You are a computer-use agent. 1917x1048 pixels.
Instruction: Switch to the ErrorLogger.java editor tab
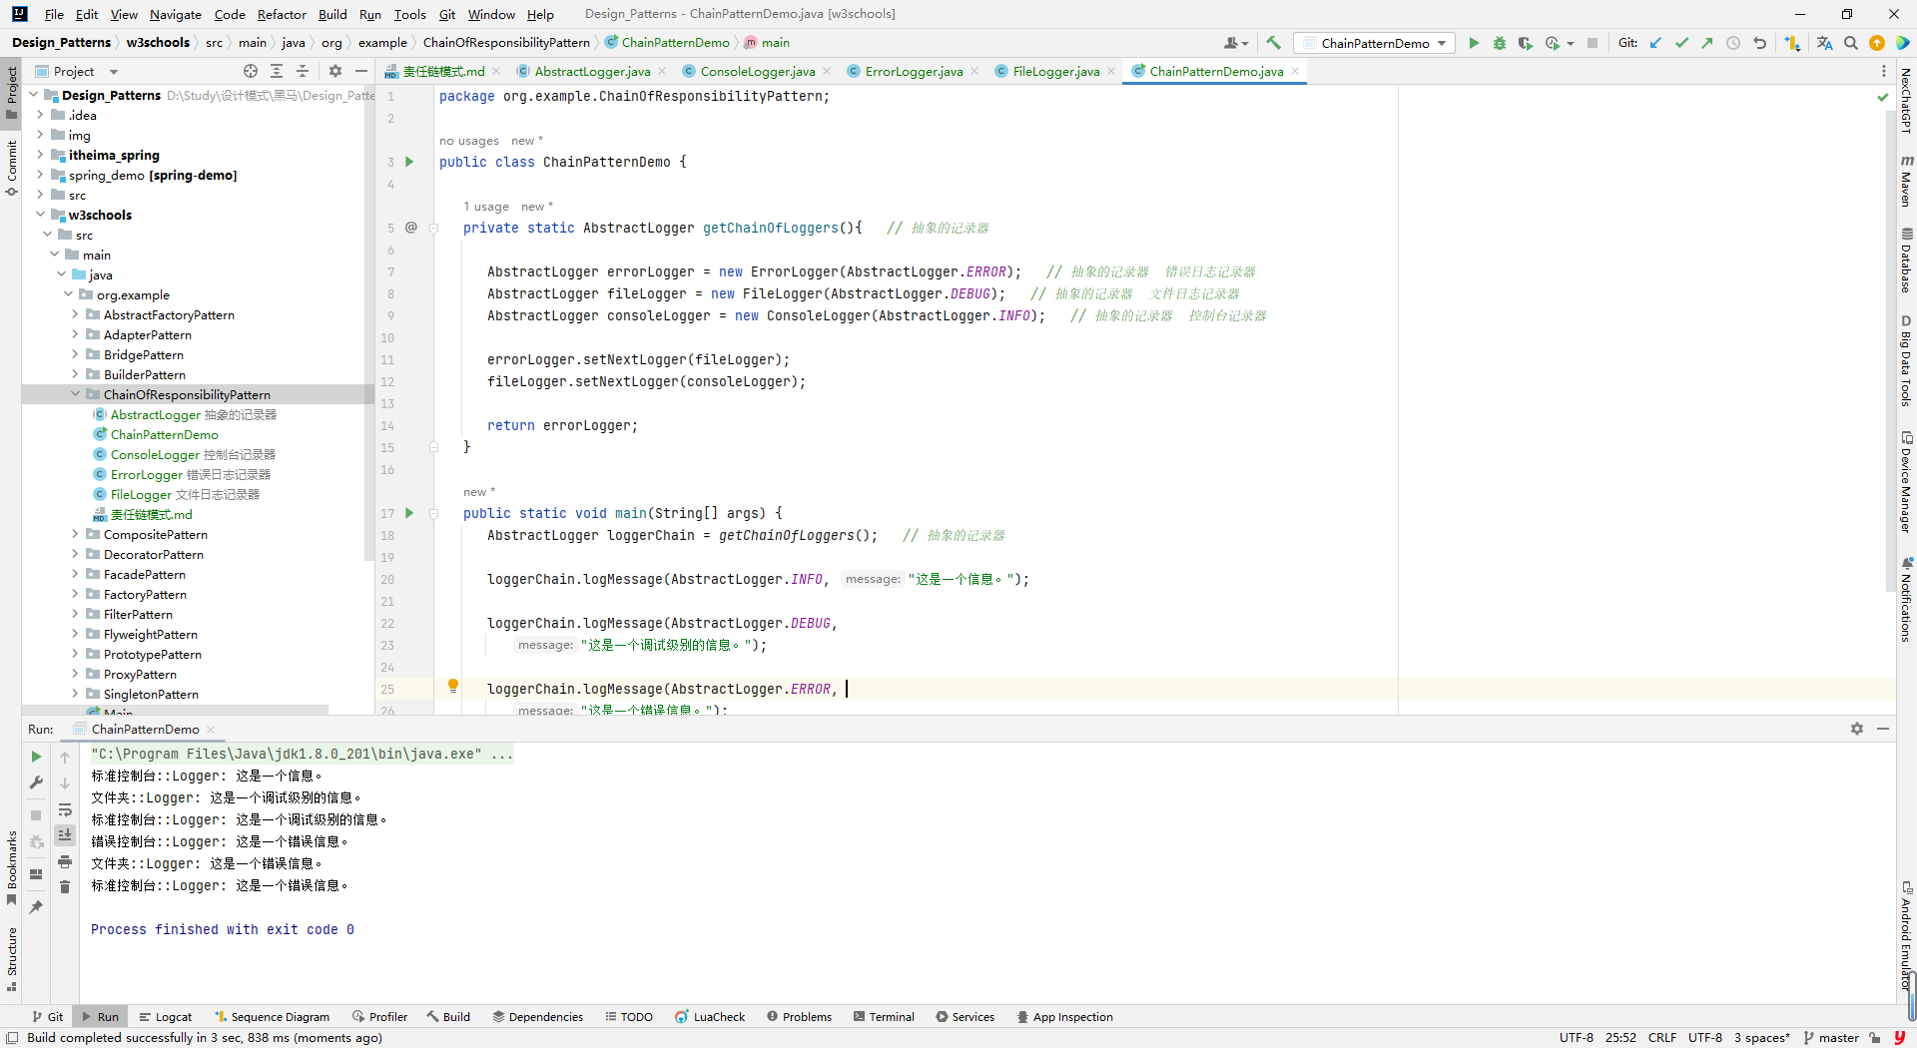[x=913, y=71]
